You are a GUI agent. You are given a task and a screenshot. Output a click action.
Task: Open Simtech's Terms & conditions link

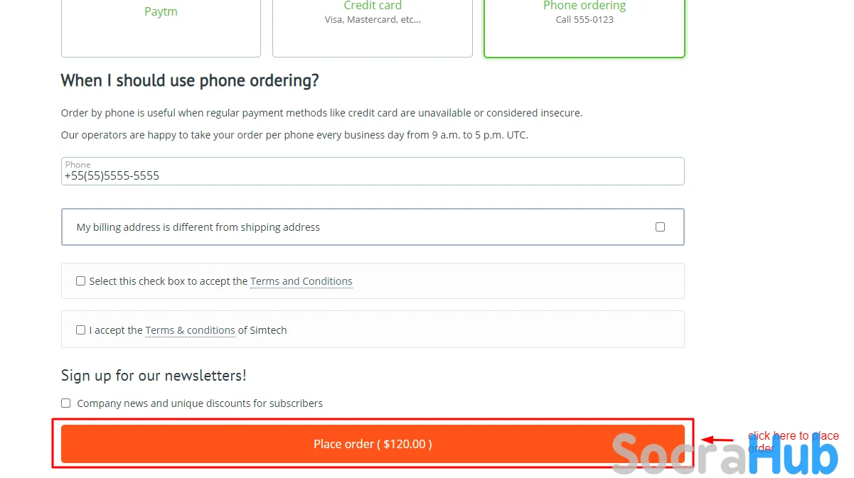point(190,330)
